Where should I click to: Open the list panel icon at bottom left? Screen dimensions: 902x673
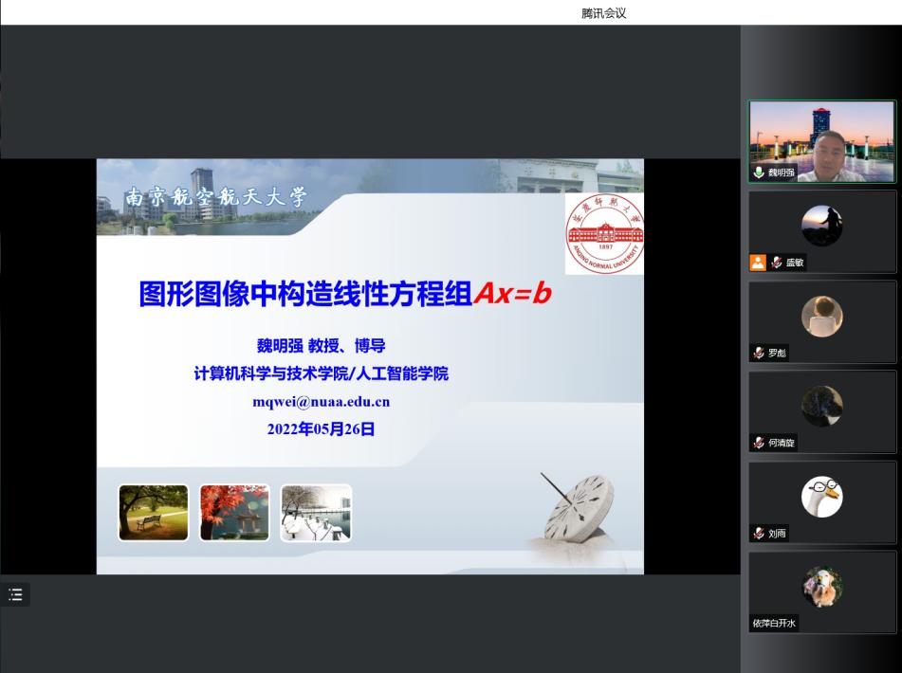(x=15, y=594)
